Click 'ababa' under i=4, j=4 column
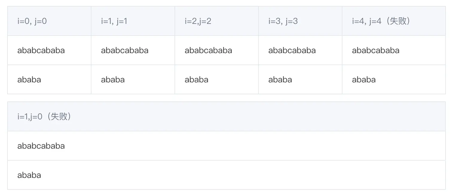453x194 pixels. 364,79
